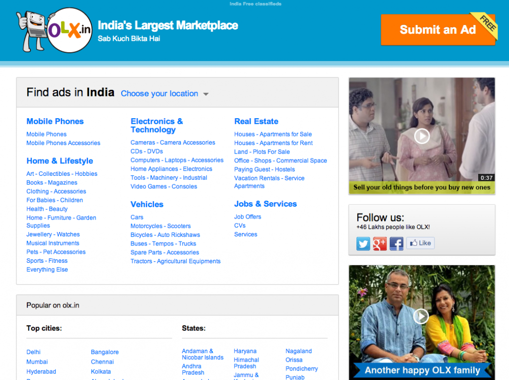Screen dimensions: 509x380
Task: Select Home Appliances - Electronics link
Action: click(171, 169)
